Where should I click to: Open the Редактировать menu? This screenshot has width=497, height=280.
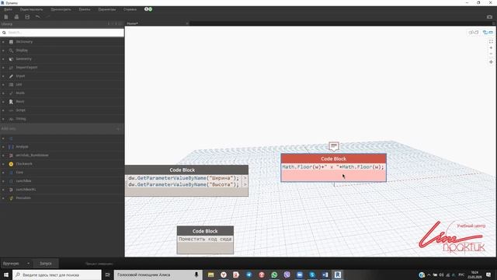[31, 9]
